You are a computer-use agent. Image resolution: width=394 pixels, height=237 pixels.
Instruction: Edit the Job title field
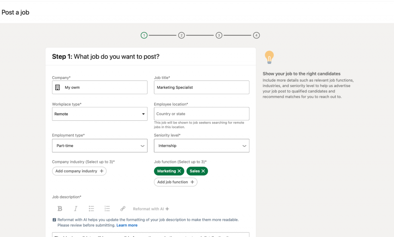click(x=202, y=87)
